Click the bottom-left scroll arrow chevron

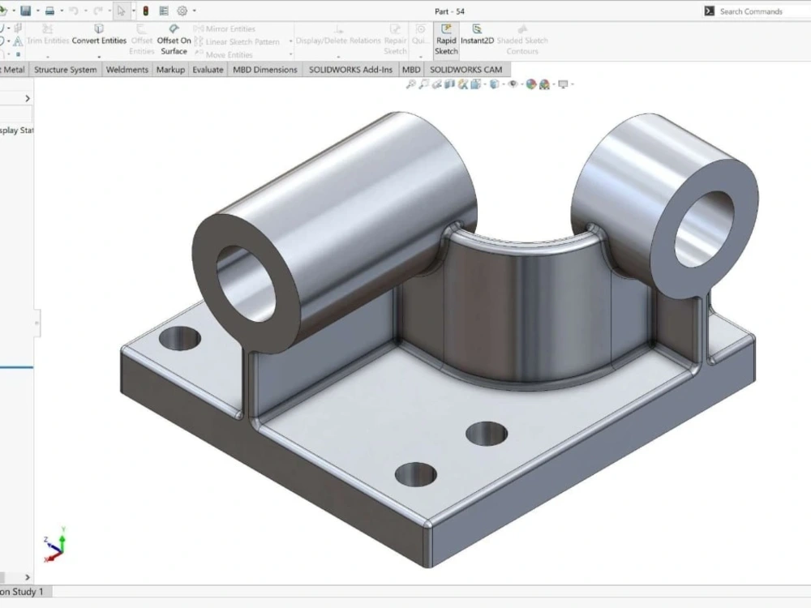tap(28, 577)
